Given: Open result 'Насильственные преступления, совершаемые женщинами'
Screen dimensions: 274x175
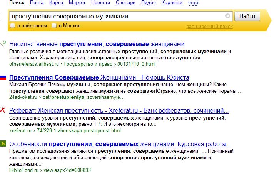Looking at the screenshot, I should [97, 44].
